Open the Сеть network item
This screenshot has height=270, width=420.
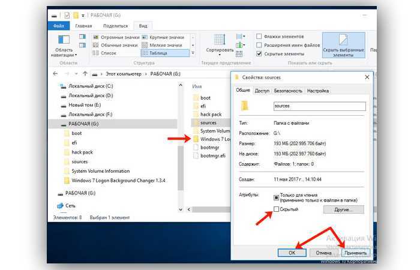point(70,206)
